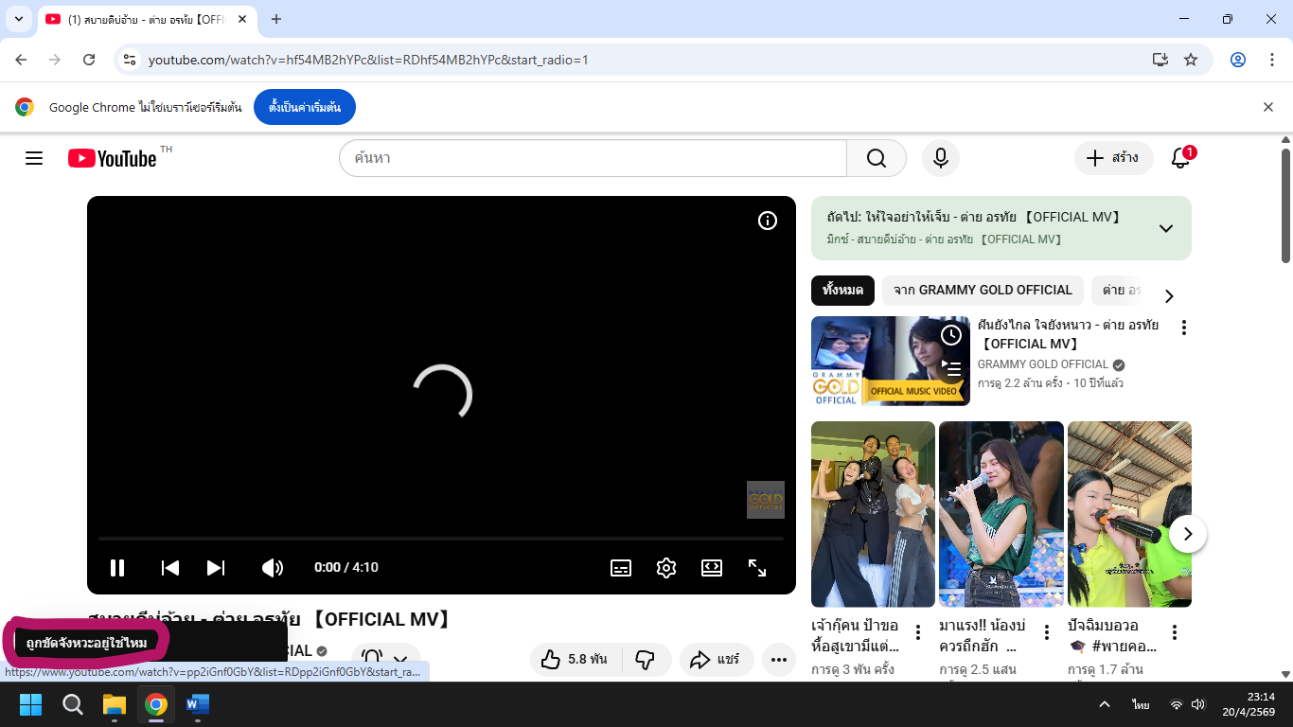The height and width of the screenshot is (727, 1293).
Task: Click the video info card icon
Action: point(768,221)
